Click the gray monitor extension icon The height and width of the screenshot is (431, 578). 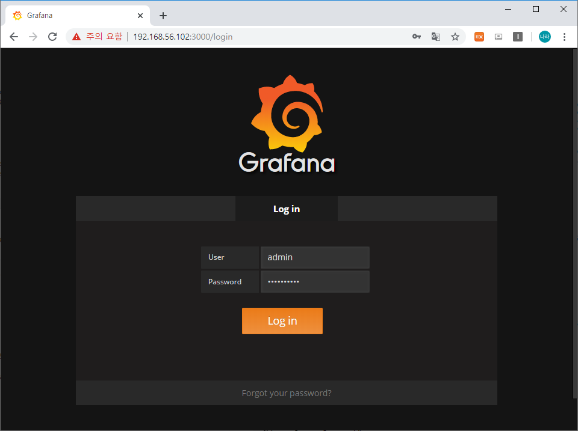(x=499, y=37)
